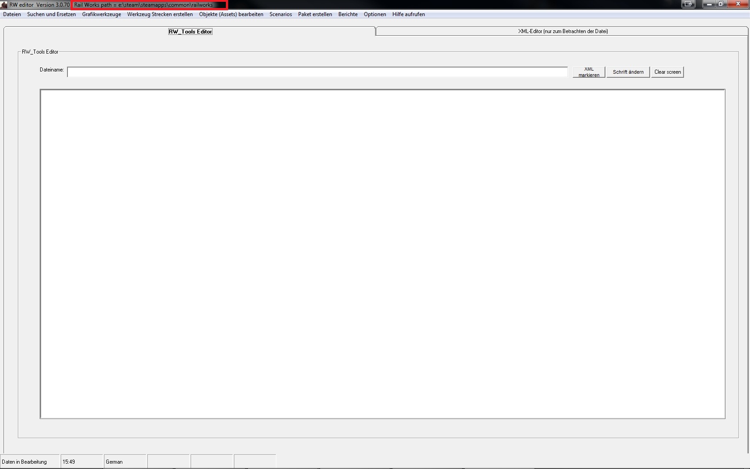Maximize the RW editor window

click(721, 4)
